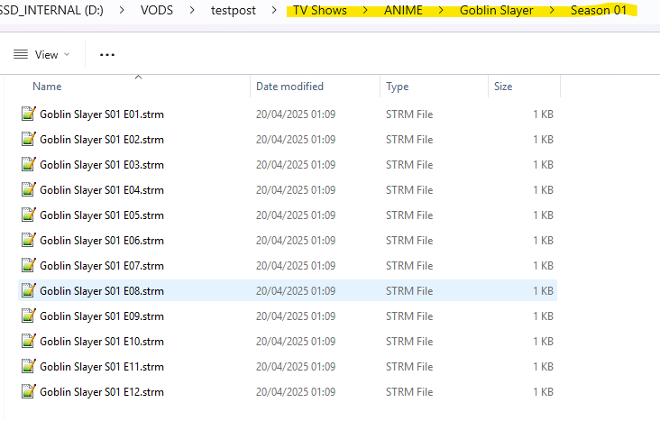Click the View layout icon in toolbar

(x=21, y=55)
